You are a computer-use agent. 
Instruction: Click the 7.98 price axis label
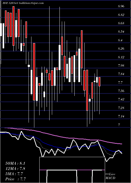coord(121,65)
